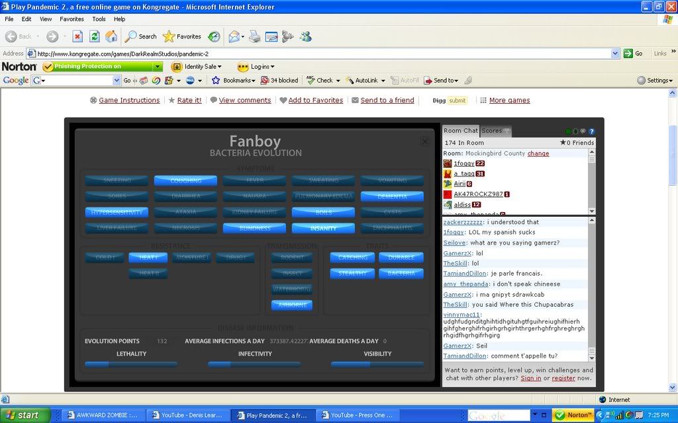Click the Print icon in toolbar
The width and height of the screenshot is (678, 423).
click(254, 36)
